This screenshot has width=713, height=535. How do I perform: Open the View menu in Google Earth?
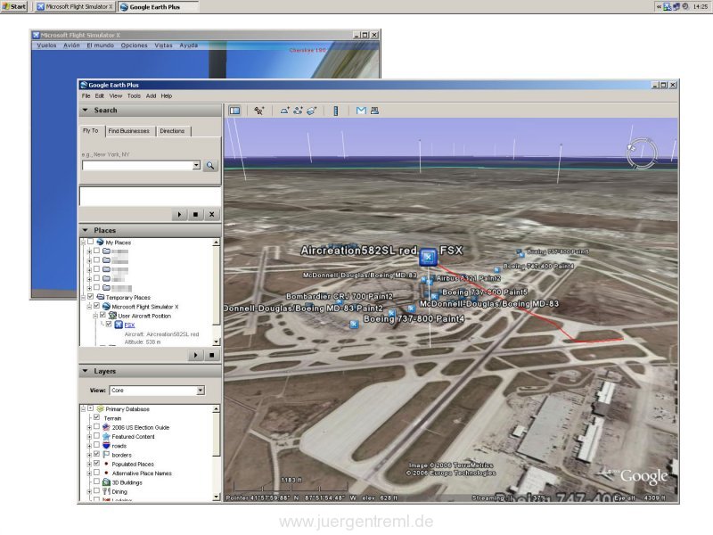point(116,96)
